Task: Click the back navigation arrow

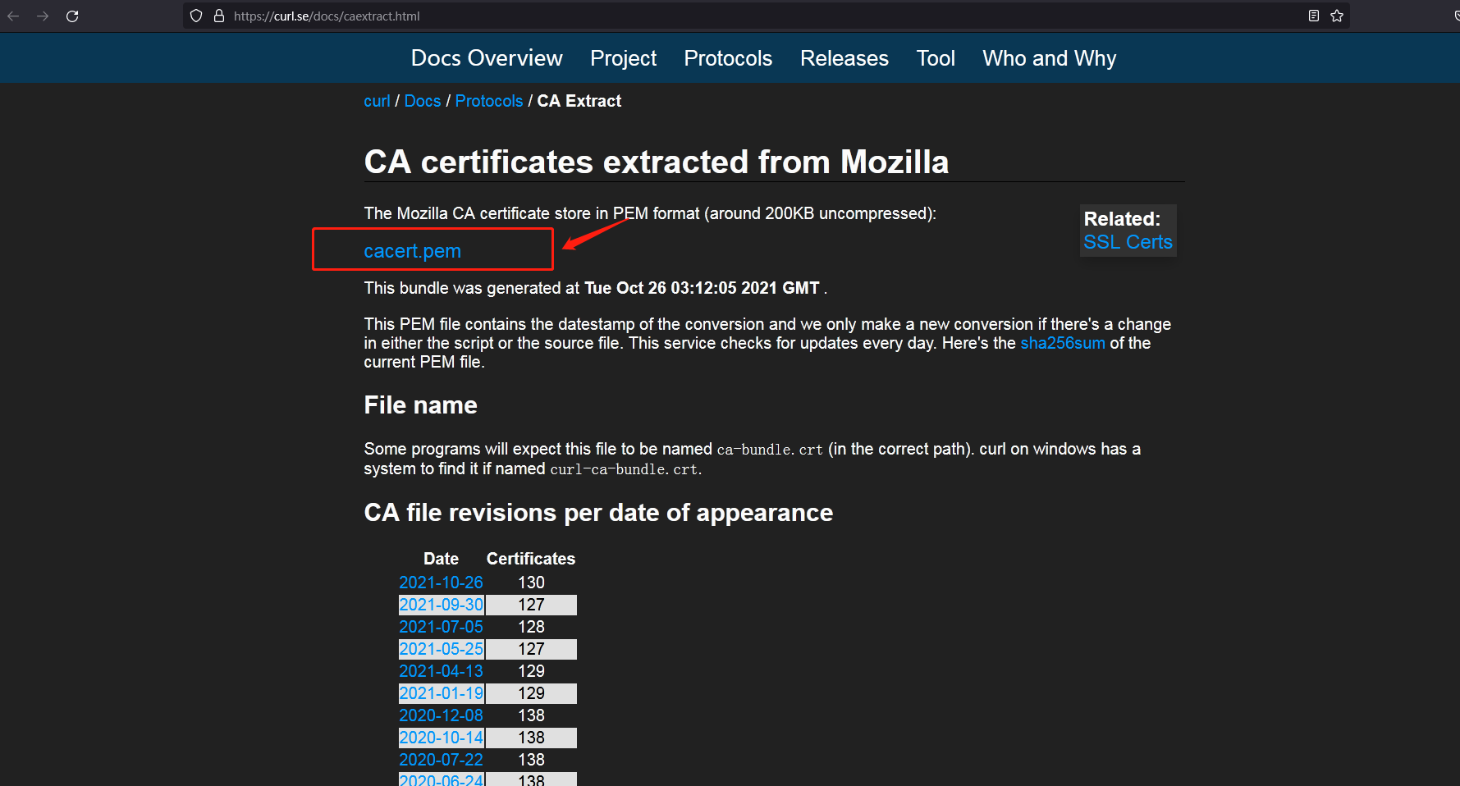Action: pyautogui.click(x=13, y=16)
